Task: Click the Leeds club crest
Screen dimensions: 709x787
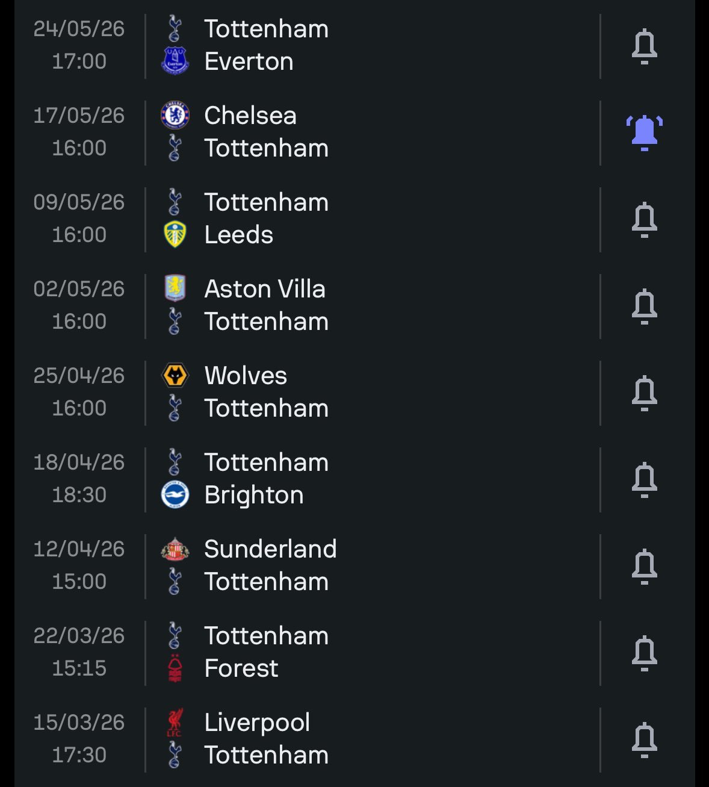Action: [175, 235]
